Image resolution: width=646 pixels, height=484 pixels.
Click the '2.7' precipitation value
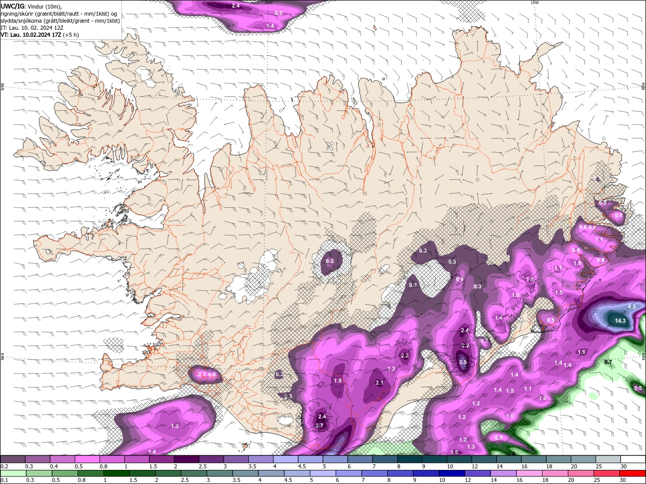(x=319, y=426)
